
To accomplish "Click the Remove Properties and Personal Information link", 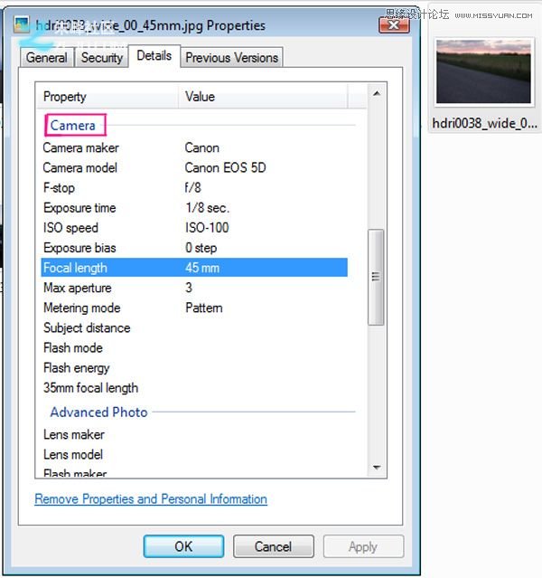I will pyautogui.click(x=151, y=499).
